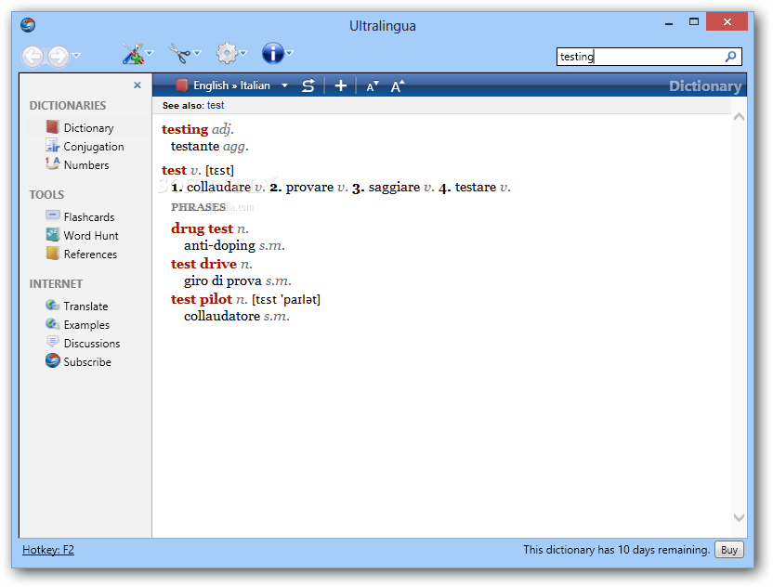This screenshot has height=587, width=773.
Task: Click the 'testare' translation
Action: click(x=476, y=188)
